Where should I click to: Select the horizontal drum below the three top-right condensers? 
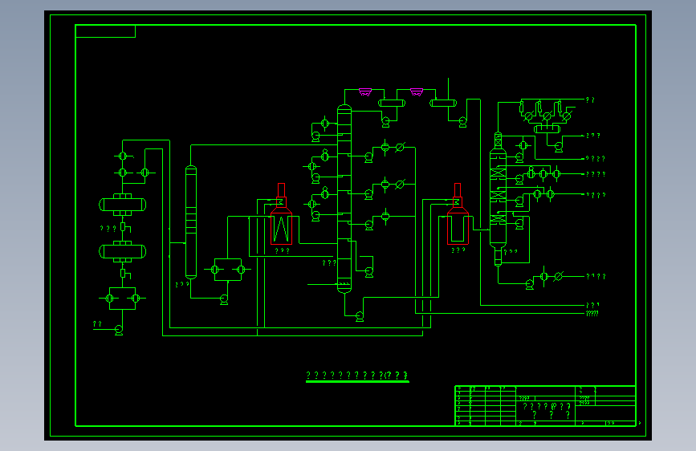[x=547, y=129]
